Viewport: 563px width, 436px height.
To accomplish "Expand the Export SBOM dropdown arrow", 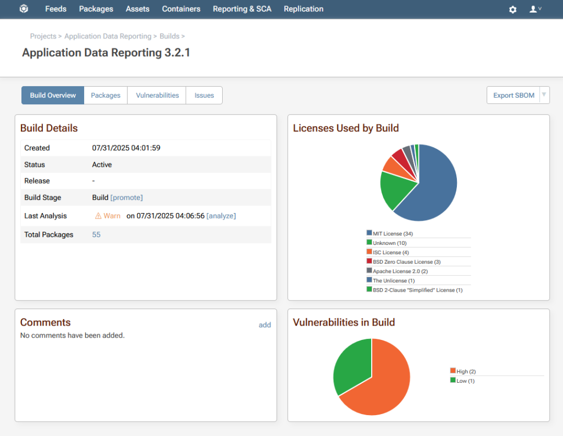I will (x=544, y=95).
